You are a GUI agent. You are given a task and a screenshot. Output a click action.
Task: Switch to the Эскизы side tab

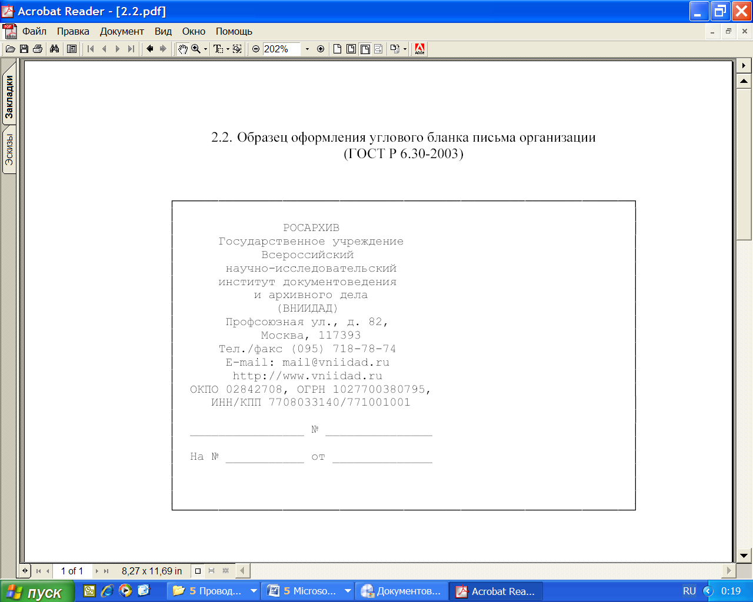tap(9, 150)
